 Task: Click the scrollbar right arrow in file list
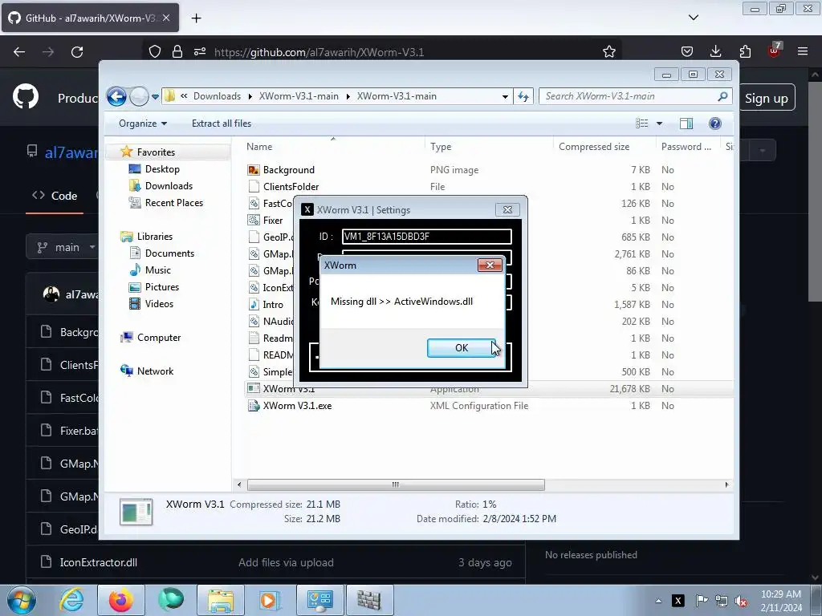(x=726, y=484)
